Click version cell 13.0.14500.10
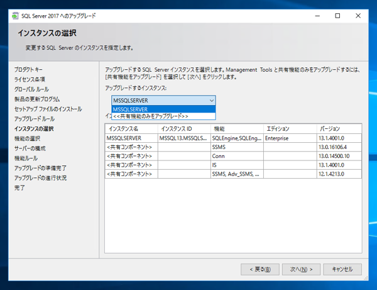 [x=339, y=156]
